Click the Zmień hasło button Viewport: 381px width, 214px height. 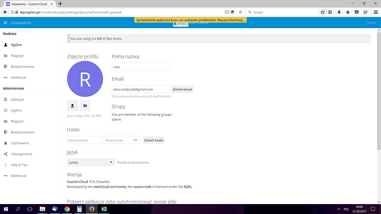click(x=154, y=140)
